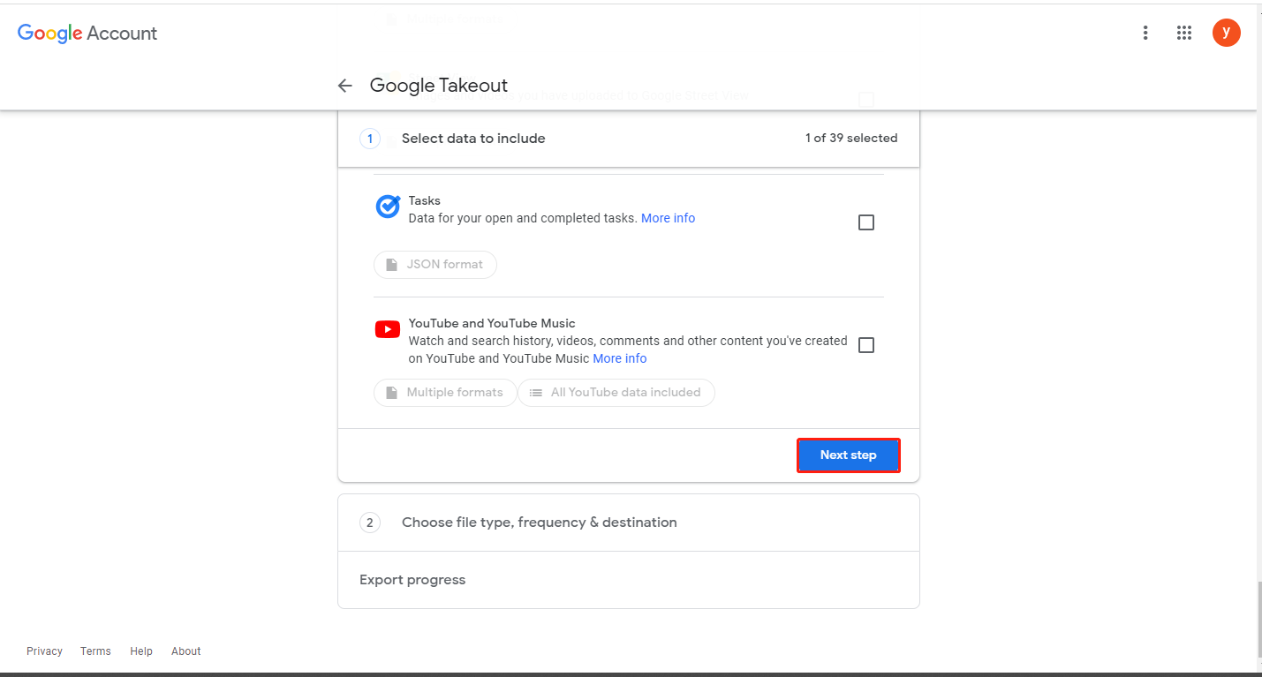The image size is (1262, 677).
Task: Click the Terms footer link
Action: 94,651
